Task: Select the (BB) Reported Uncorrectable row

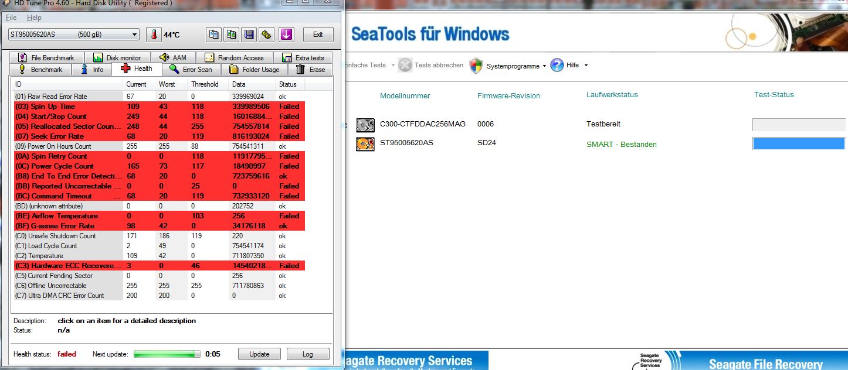Action: click(159, 186)
